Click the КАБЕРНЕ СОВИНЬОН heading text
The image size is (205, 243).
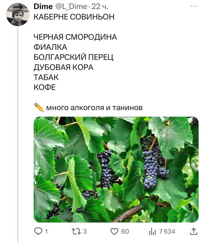pos(74,16)
